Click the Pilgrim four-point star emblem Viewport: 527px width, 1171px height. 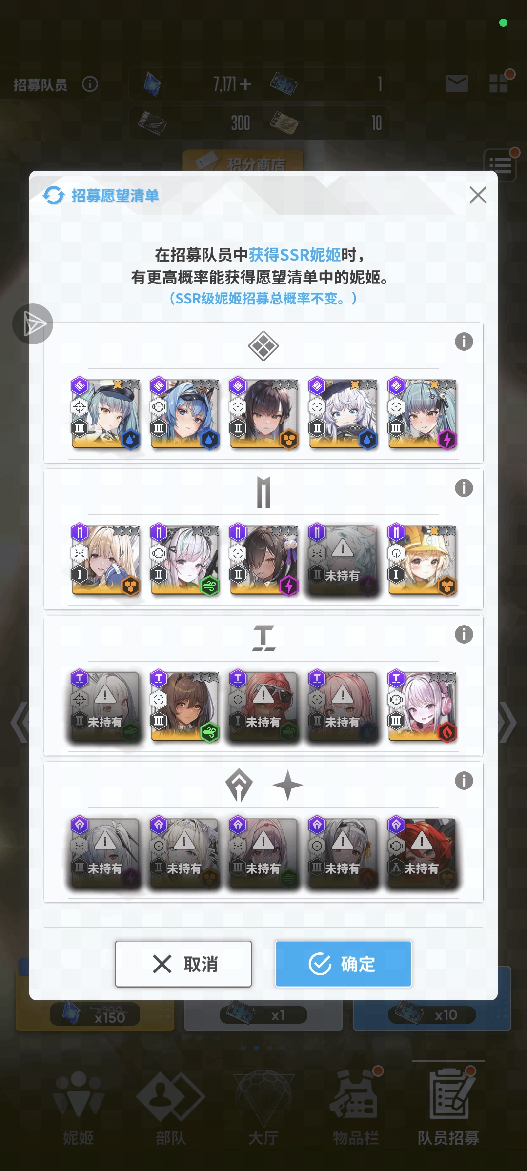[x=288, y=785]
